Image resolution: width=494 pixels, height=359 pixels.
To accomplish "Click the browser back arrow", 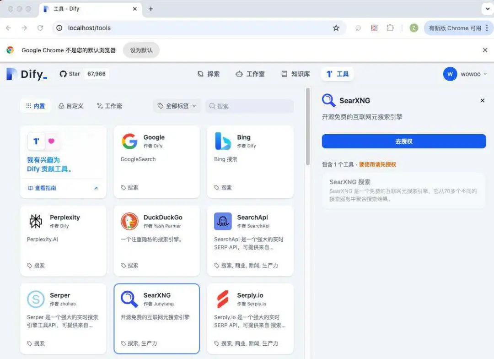I will tap(9, 28).
